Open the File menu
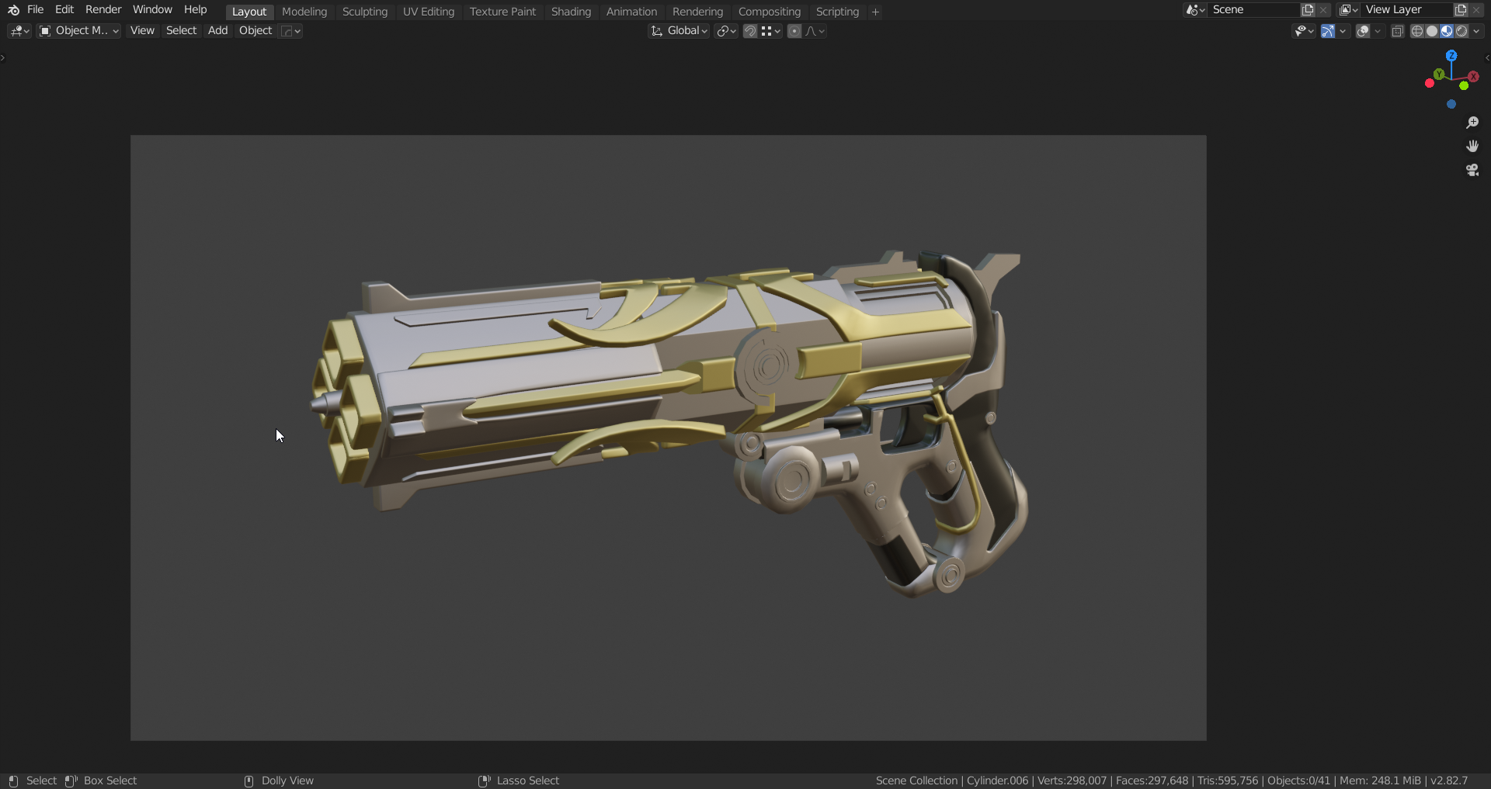This screenshot has width=1491, height=789. pyautogui.click(x=35, y=10)
